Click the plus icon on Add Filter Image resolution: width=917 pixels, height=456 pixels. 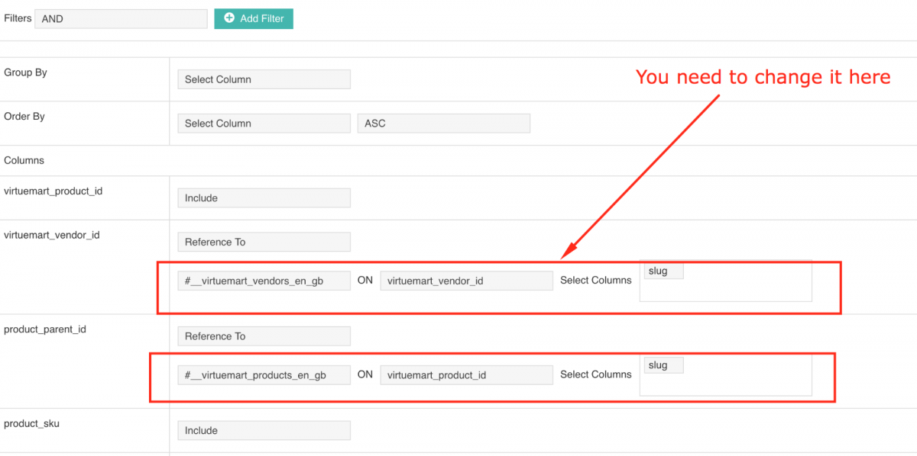click(x=229, y=18)
